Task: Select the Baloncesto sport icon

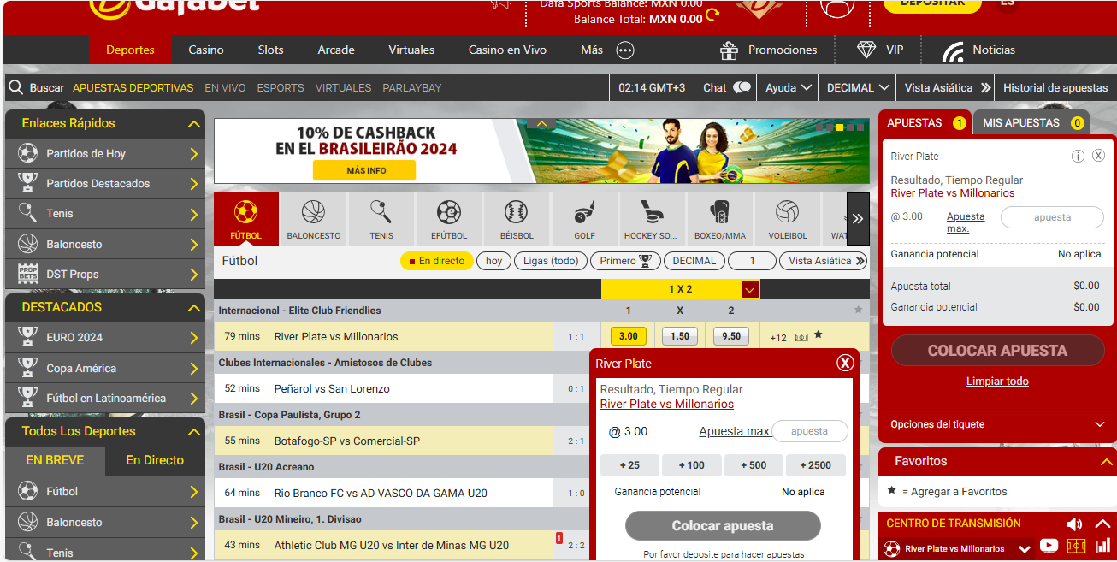Action: coord(313,219)
